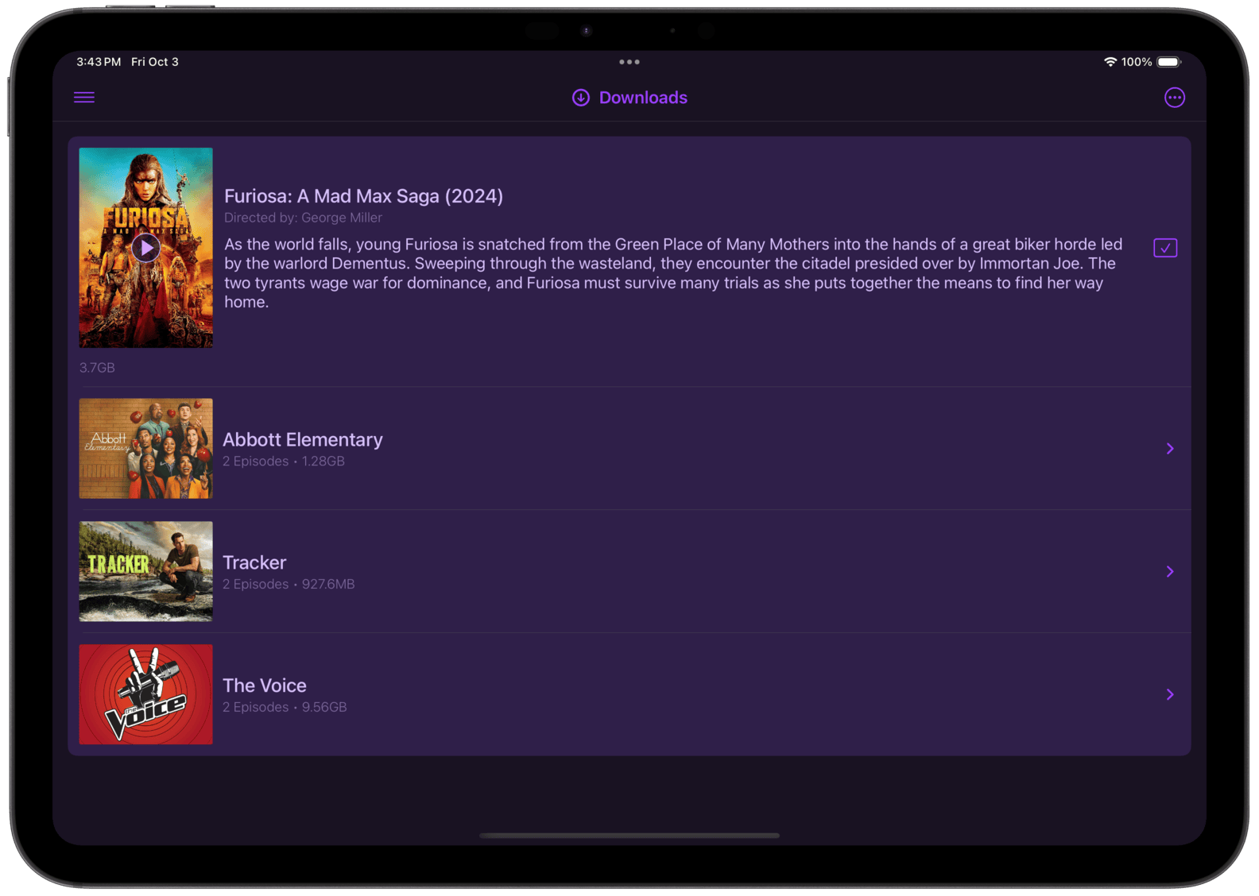Image resolution: width=1259 pixels, height=896 pixels.
Task: Tap the battery status icon
Action: pyautogui.click(x=1168, y=62)
